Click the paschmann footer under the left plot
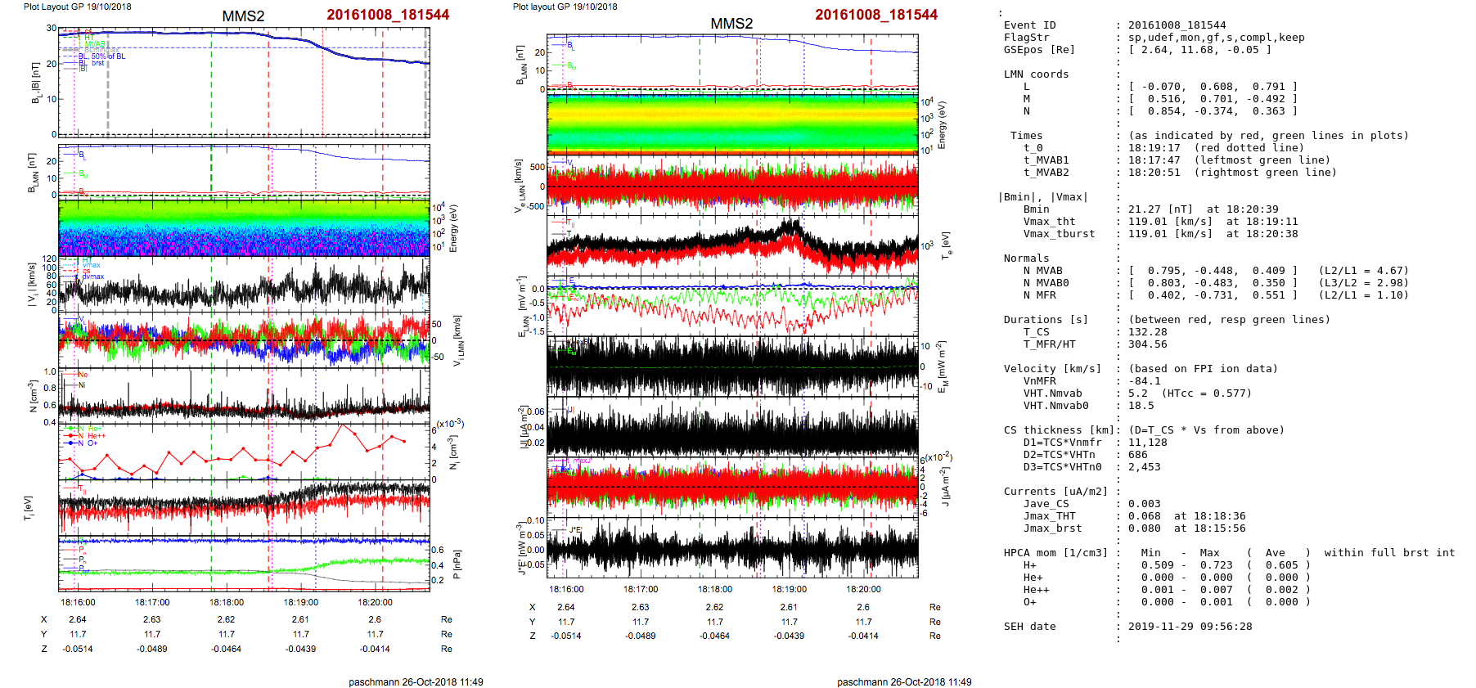The image size is (1476, 688). tap(416, 681)
